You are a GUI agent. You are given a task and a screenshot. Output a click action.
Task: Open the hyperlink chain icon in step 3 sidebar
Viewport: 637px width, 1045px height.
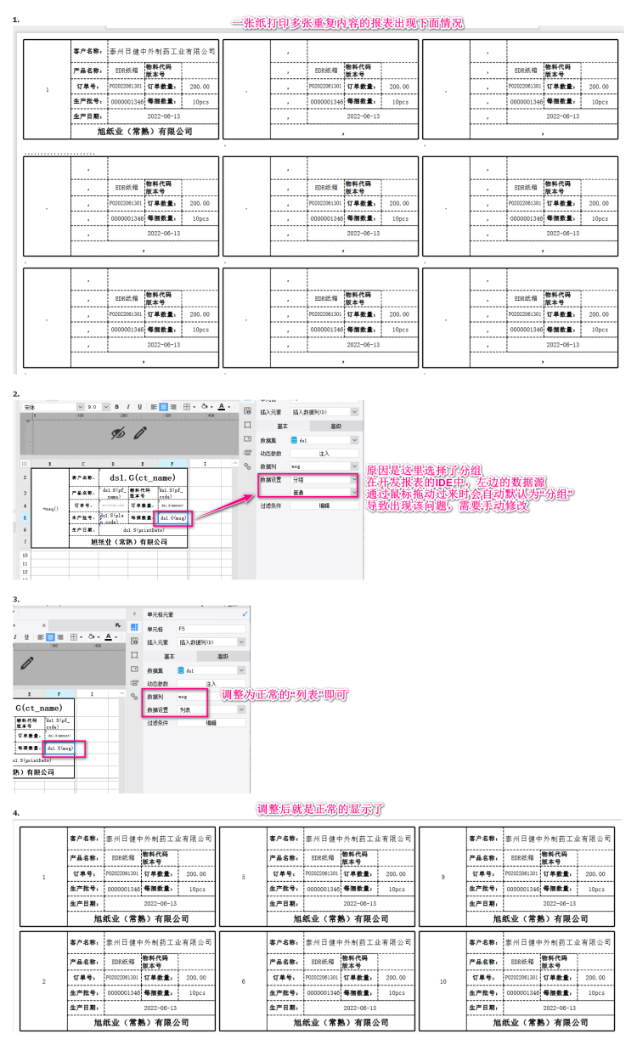134,697
